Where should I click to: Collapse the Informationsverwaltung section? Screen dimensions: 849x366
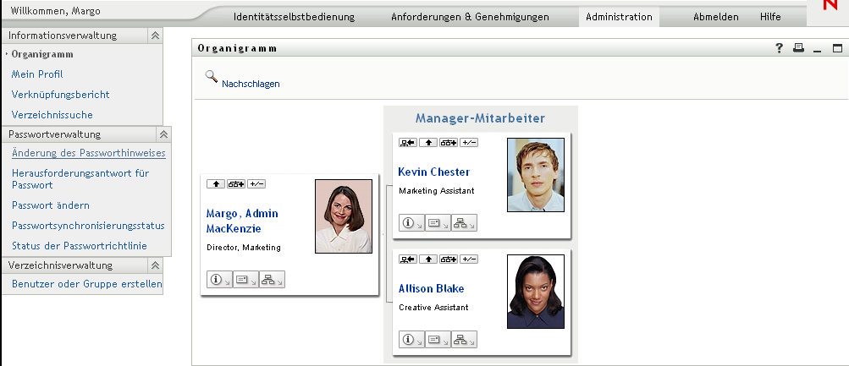pyautogui.click(x=156, y=36)
